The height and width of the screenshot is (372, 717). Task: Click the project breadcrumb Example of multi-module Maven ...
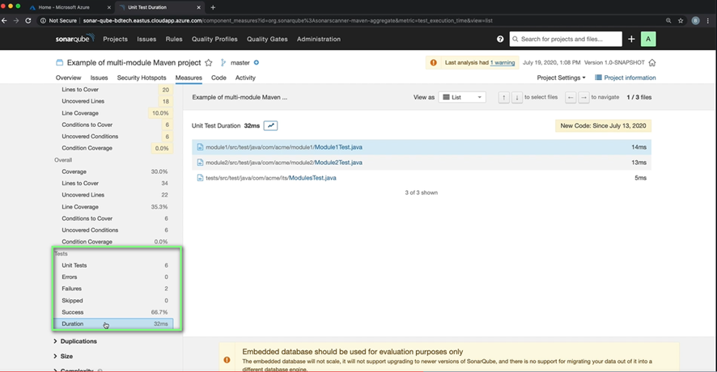coord(240,97)
